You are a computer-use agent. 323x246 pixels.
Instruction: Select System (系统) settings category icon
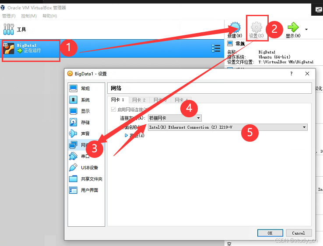[x=74, y=100]
